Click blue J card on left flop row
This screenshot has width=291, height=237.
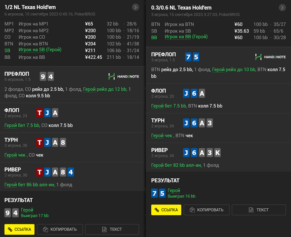pyautogui.click(x=47, y=113)
